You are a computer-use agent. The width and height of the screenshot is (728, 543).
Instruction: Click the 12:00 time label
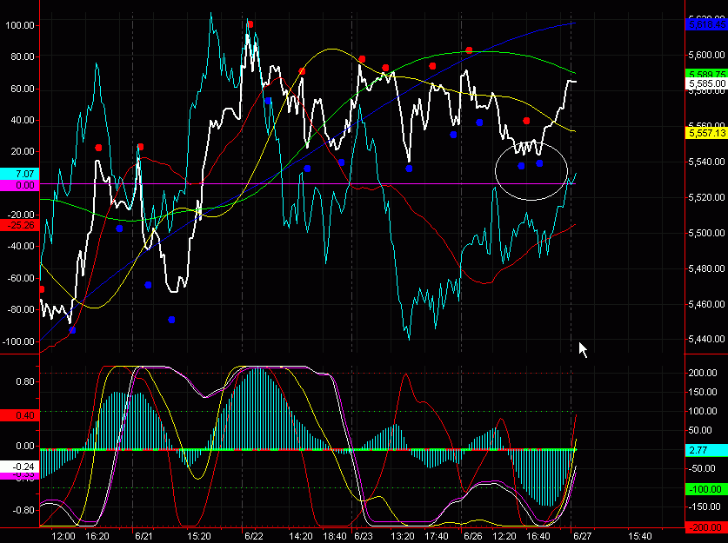coord(63,537)
